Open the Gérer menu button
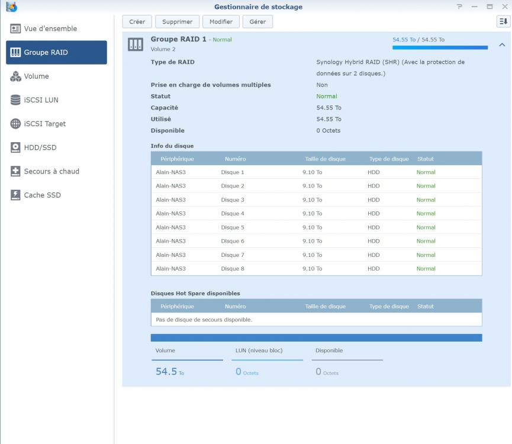This screenshot has height=444, width=512. click(257, 21)
